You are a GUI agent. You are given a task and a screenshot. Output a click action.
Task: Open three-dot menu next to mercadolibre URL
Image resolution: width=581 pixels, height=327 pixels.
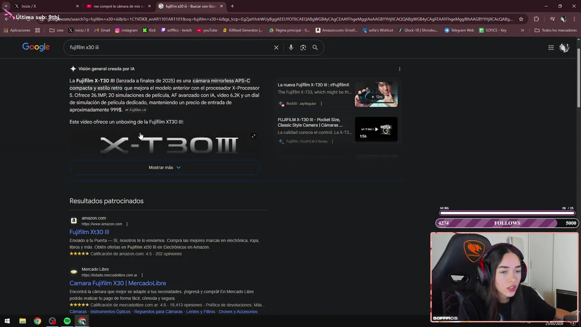coord(142,275)
